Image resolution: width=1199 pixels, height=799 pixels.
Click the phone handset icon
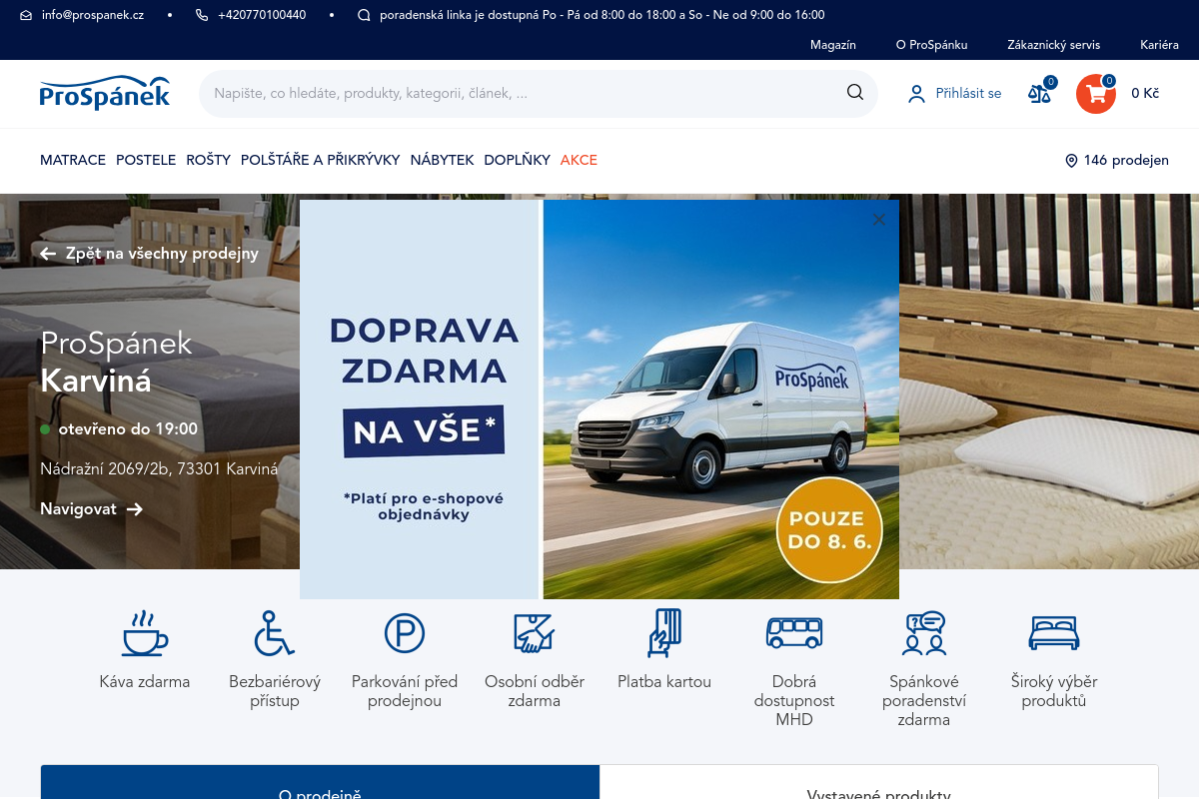tap(202, 15)
